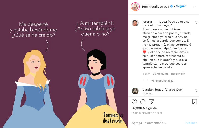Like bastian_bravo_fajardo's comment with the heart
The width and height of the screenshot is (199, 128).
tap(196, 91)
